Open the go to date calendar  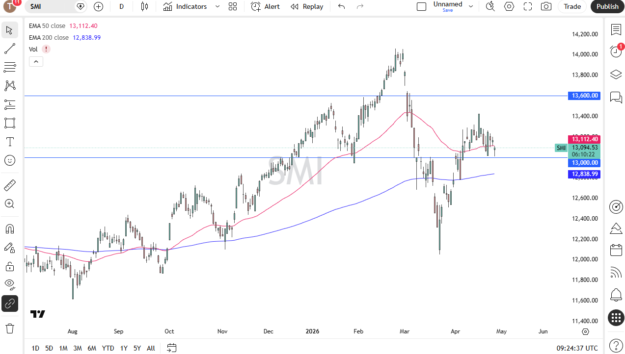pyautogui.click(x=172, y=348)
